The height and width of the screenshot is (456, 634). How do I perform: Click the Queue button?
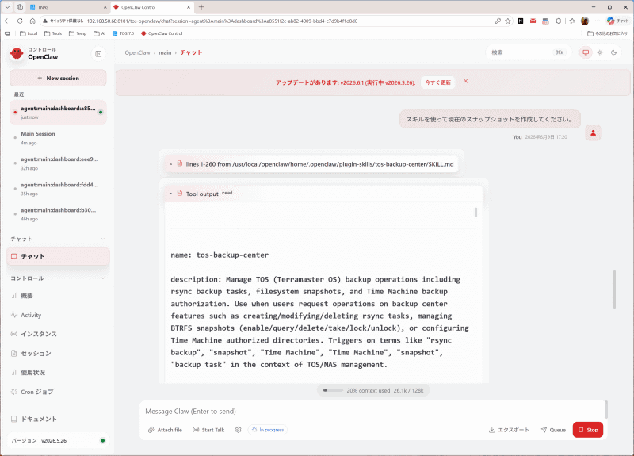553,430
